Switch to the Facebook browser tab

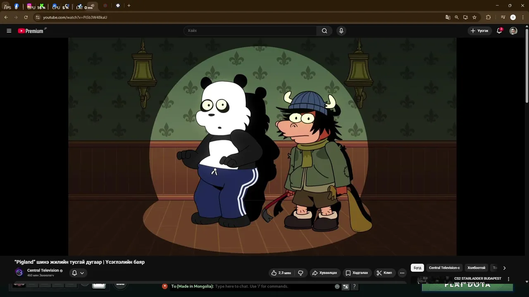pyautogui.click(x=17, y=6)
